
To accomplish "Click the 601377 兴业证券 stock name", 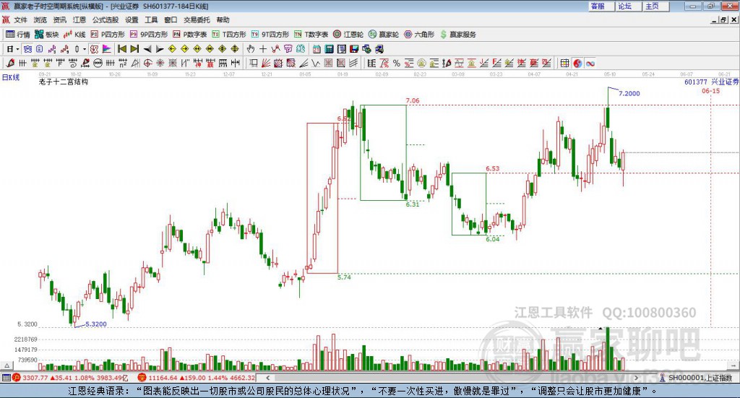I will [712, 82].
